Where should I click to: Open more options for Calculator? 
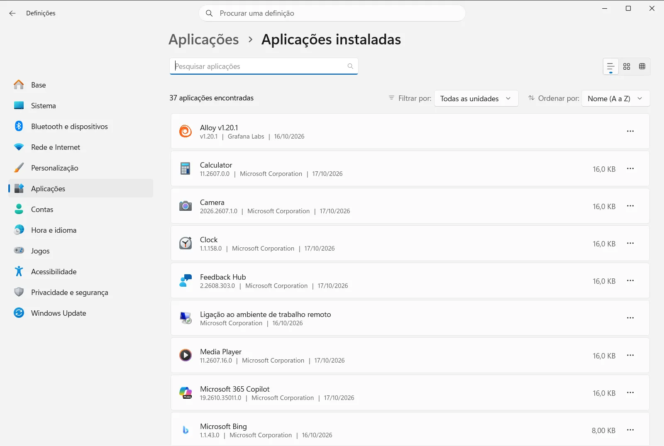630,168
